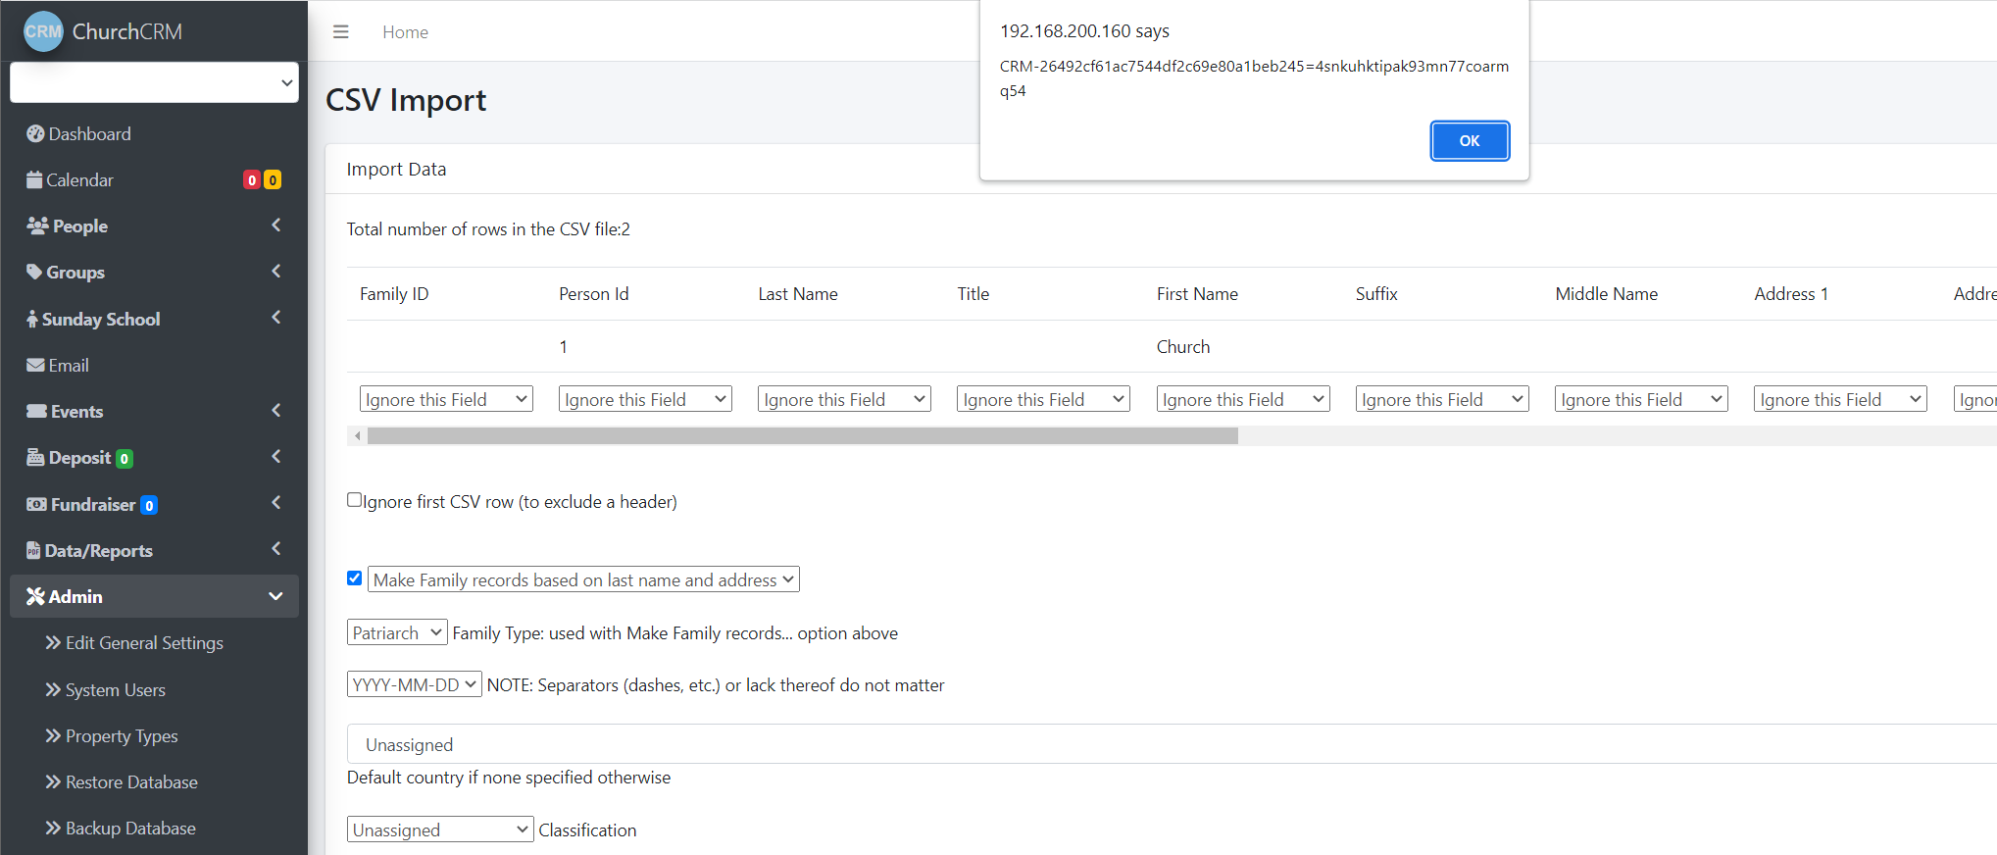Expand the Sunday School menu chevron
Image resolution: width=1997 pixels, height=855 pixels.
point(276,318)
